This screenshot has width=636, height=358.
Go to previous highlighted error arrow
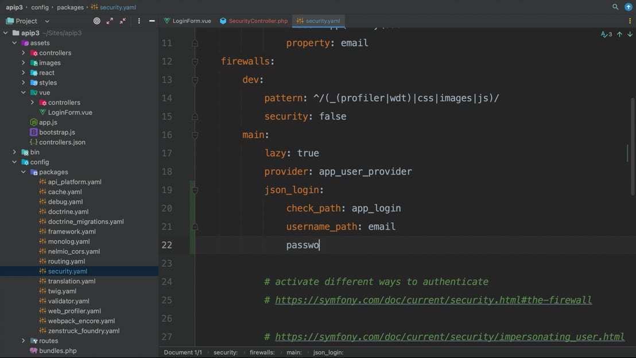pos(620,34)
